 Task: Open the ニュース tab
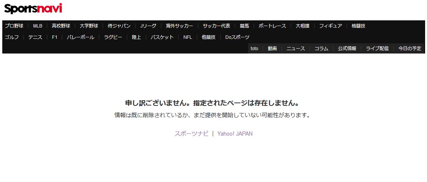[296, 49]
